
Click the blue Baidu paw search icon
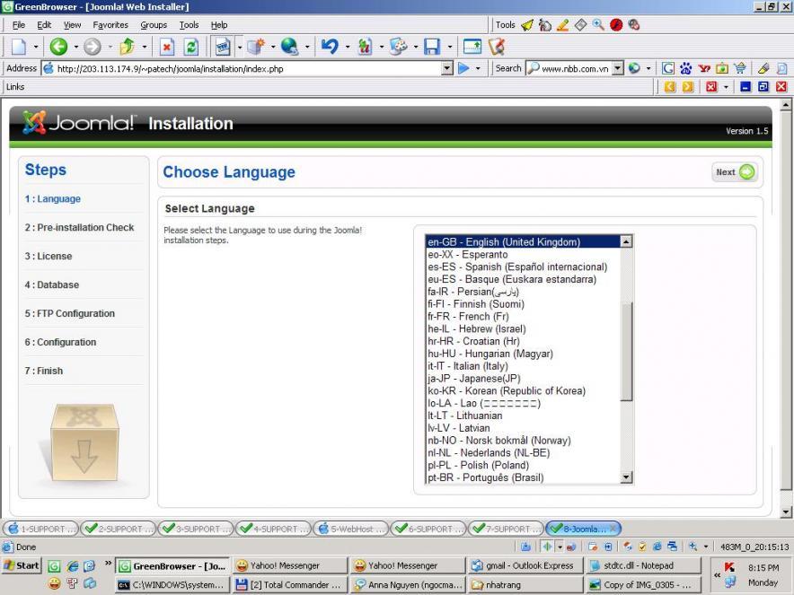tap(686, 68)
